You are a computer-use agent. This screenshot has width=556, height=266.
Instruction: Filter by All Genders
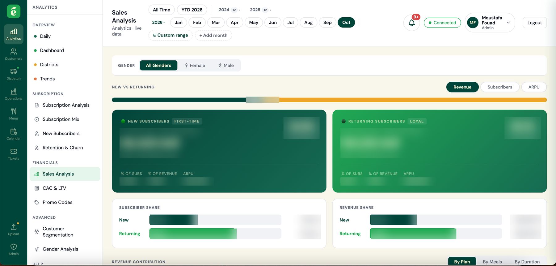pyautogui.click(x=158, y=65)
